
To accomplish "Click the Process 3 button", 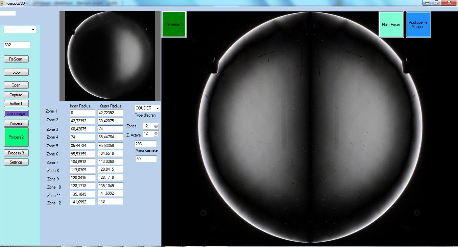I will tap(16, 153).
